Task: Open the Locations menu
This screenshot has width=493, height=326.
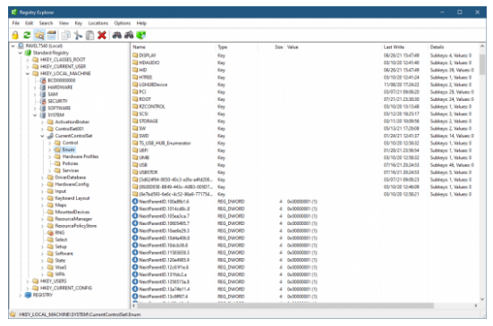Action: pos(98,23)
